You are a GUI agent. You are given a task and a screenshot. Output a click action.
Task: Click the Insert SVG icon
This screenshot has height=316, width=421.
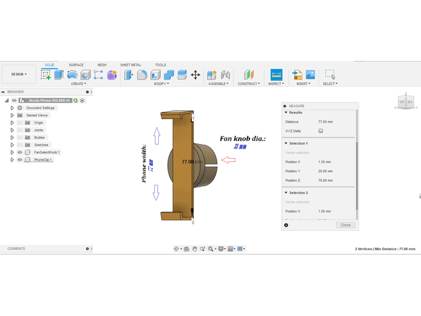coord(297,75)
